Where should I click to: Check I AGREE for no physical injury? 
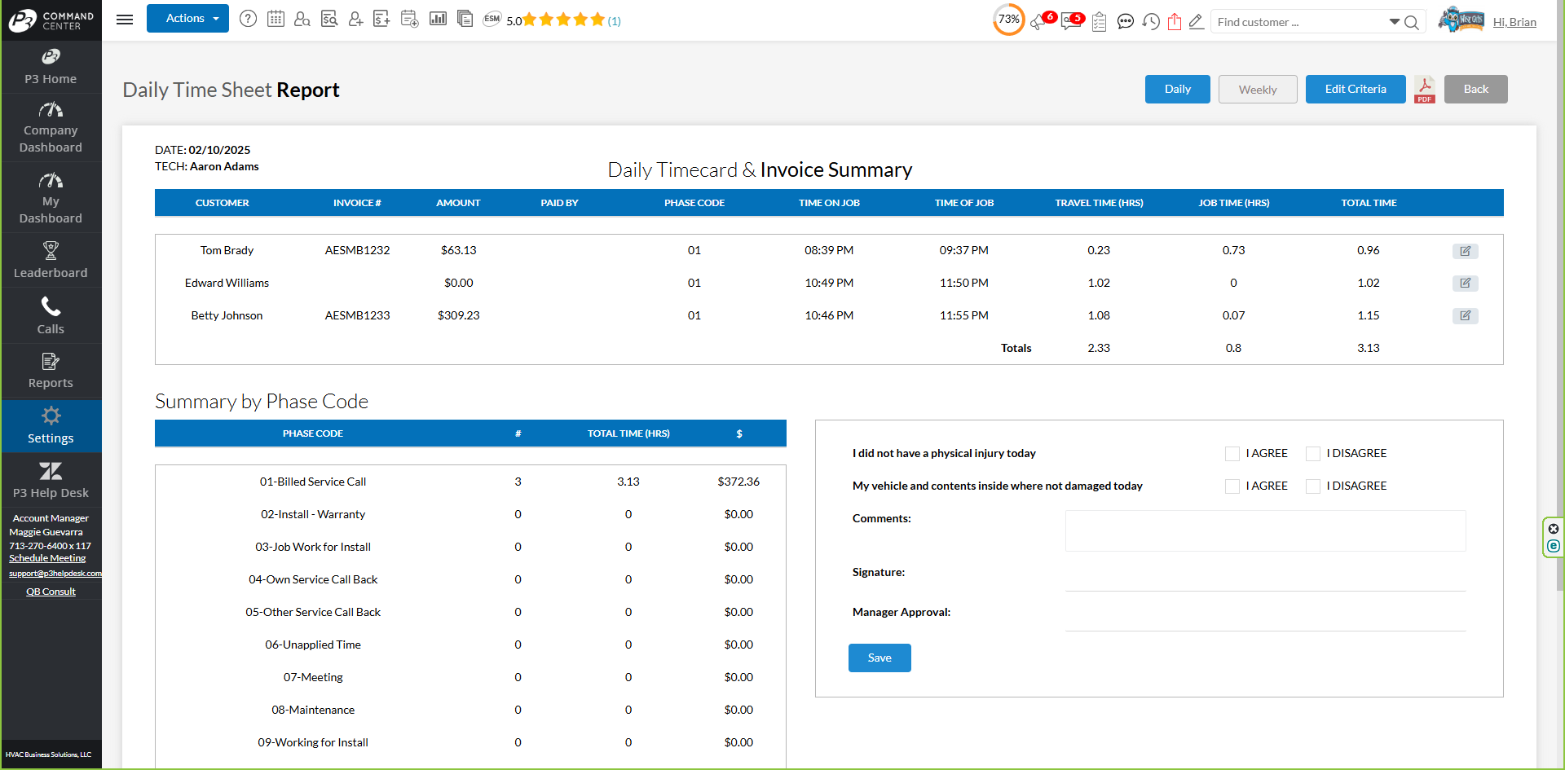1232,454
